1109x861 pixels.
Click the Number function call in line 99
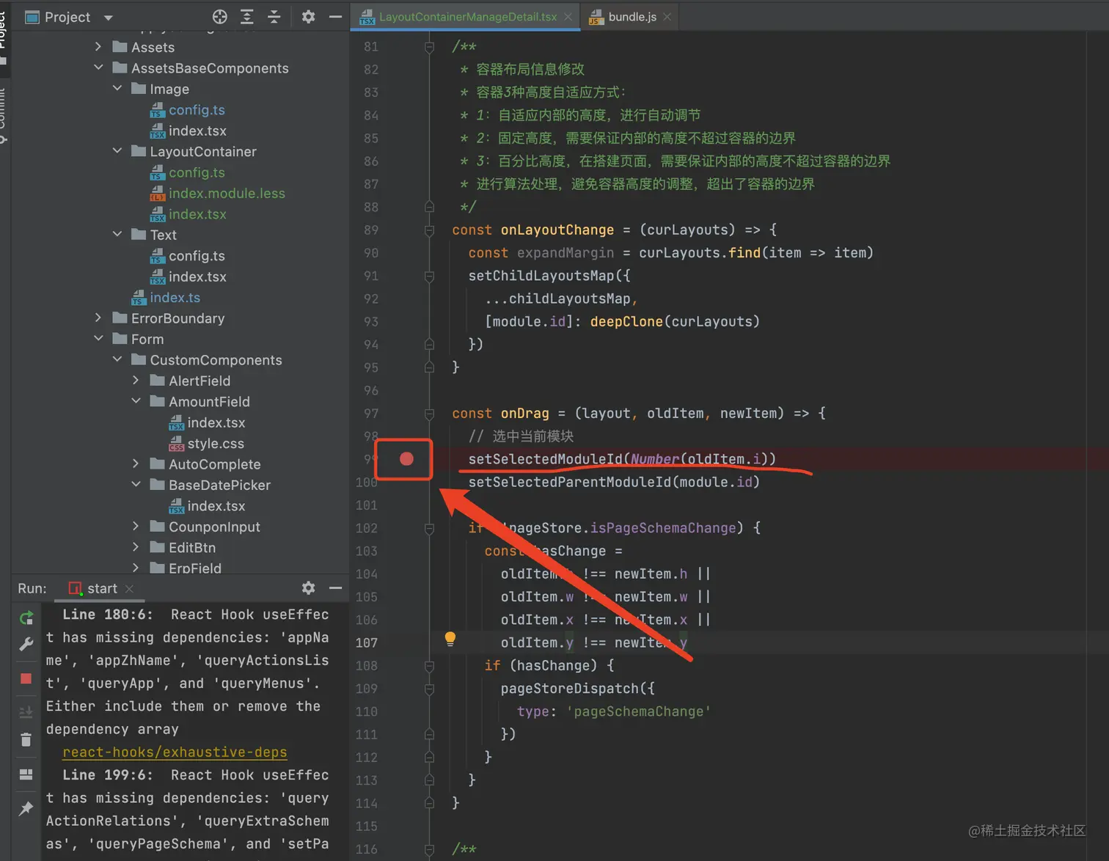point(655,459)
